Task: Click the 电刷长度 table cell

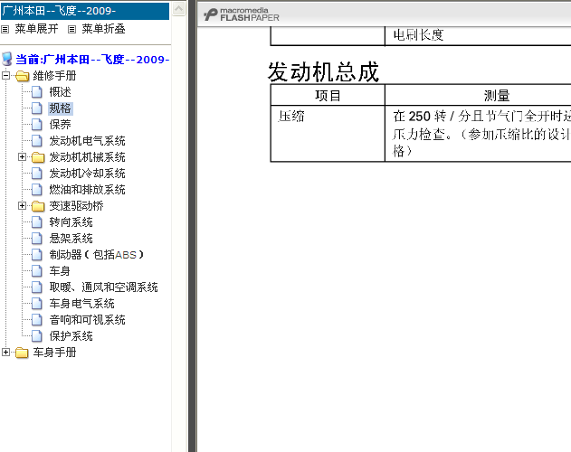Action: pos(478,36)
